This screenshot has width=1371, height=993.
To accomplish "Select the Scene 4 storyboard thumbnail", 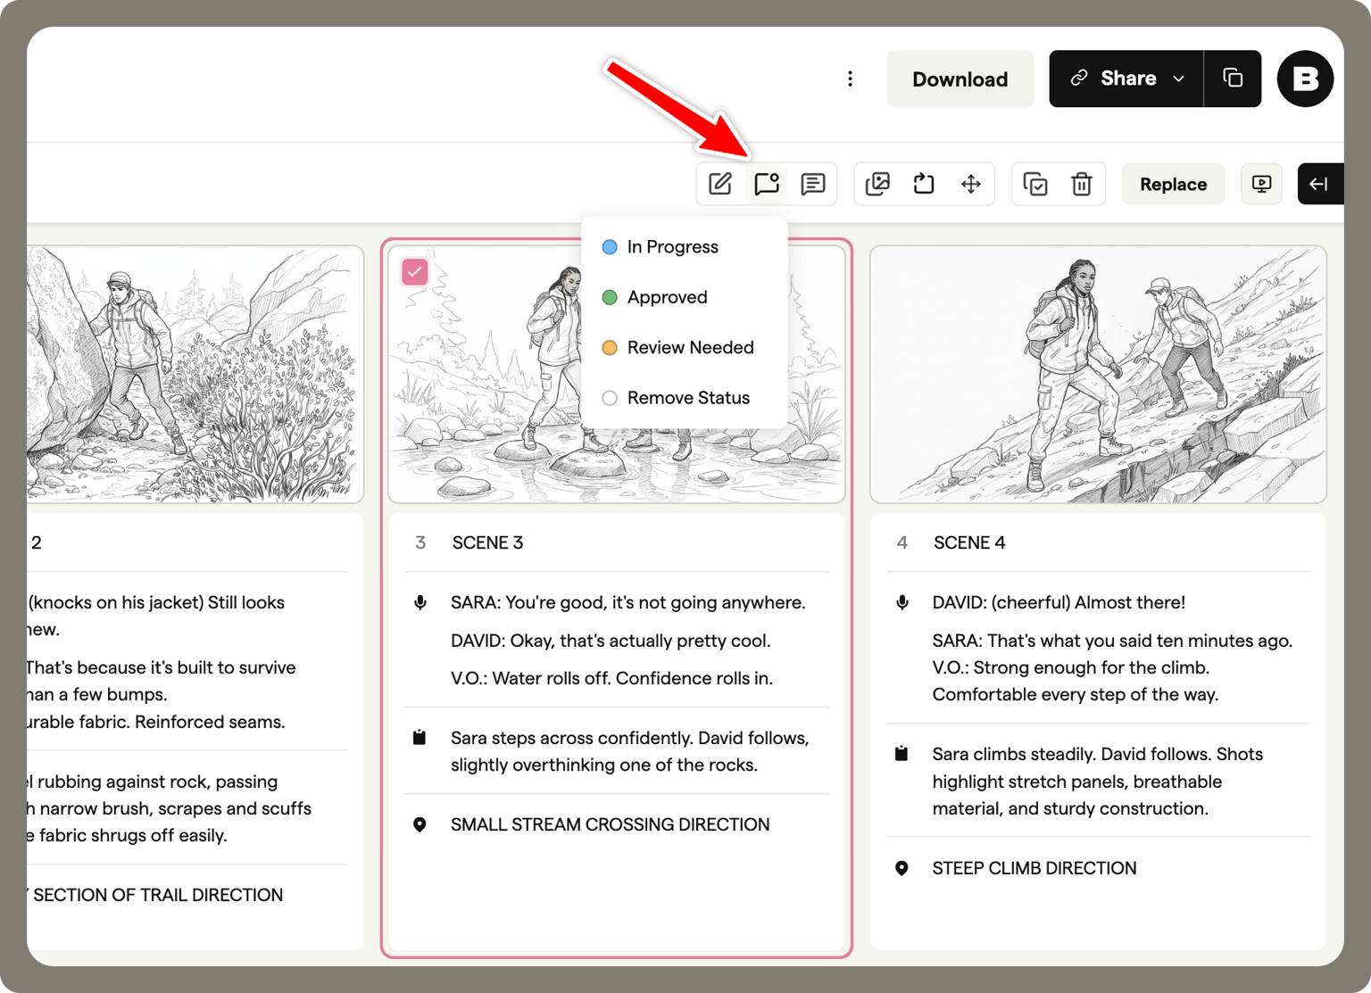I will click(1098, 375).
